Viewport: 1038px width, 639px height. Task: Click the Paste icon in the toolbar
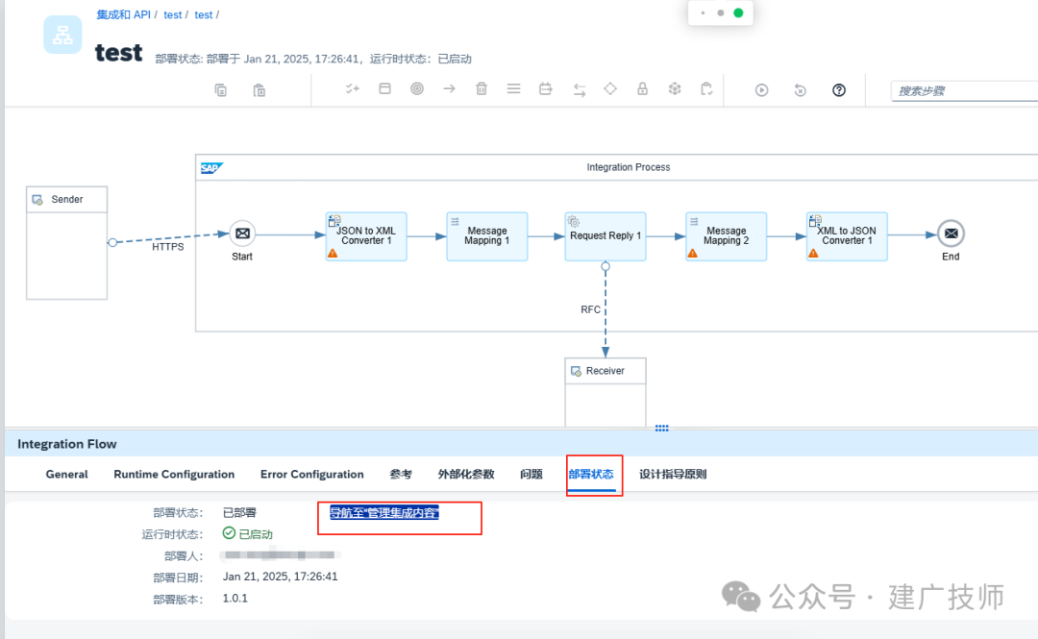(x=259, y=90)
